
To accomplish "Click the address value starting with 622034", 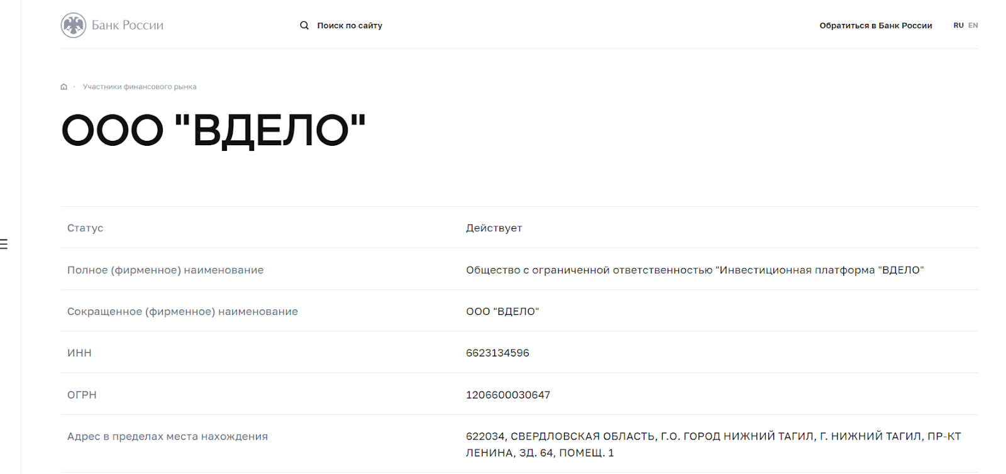I will [714, 444].
